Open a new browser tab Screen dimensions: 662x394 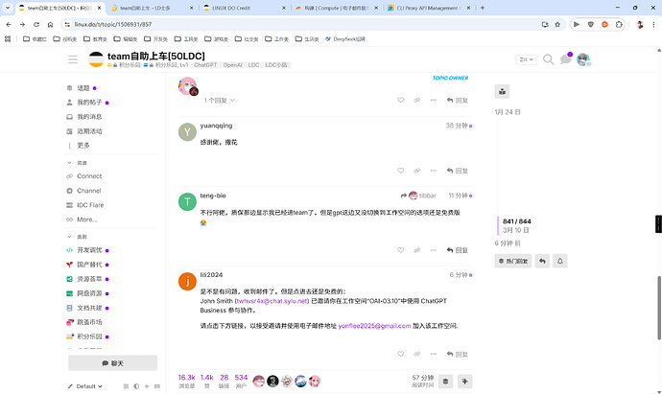(x=483, y=8)
